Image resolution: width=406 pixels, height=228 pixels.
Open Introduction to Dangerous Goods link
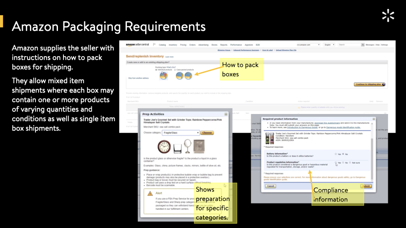pyautogui.click(x=302, y=128)
